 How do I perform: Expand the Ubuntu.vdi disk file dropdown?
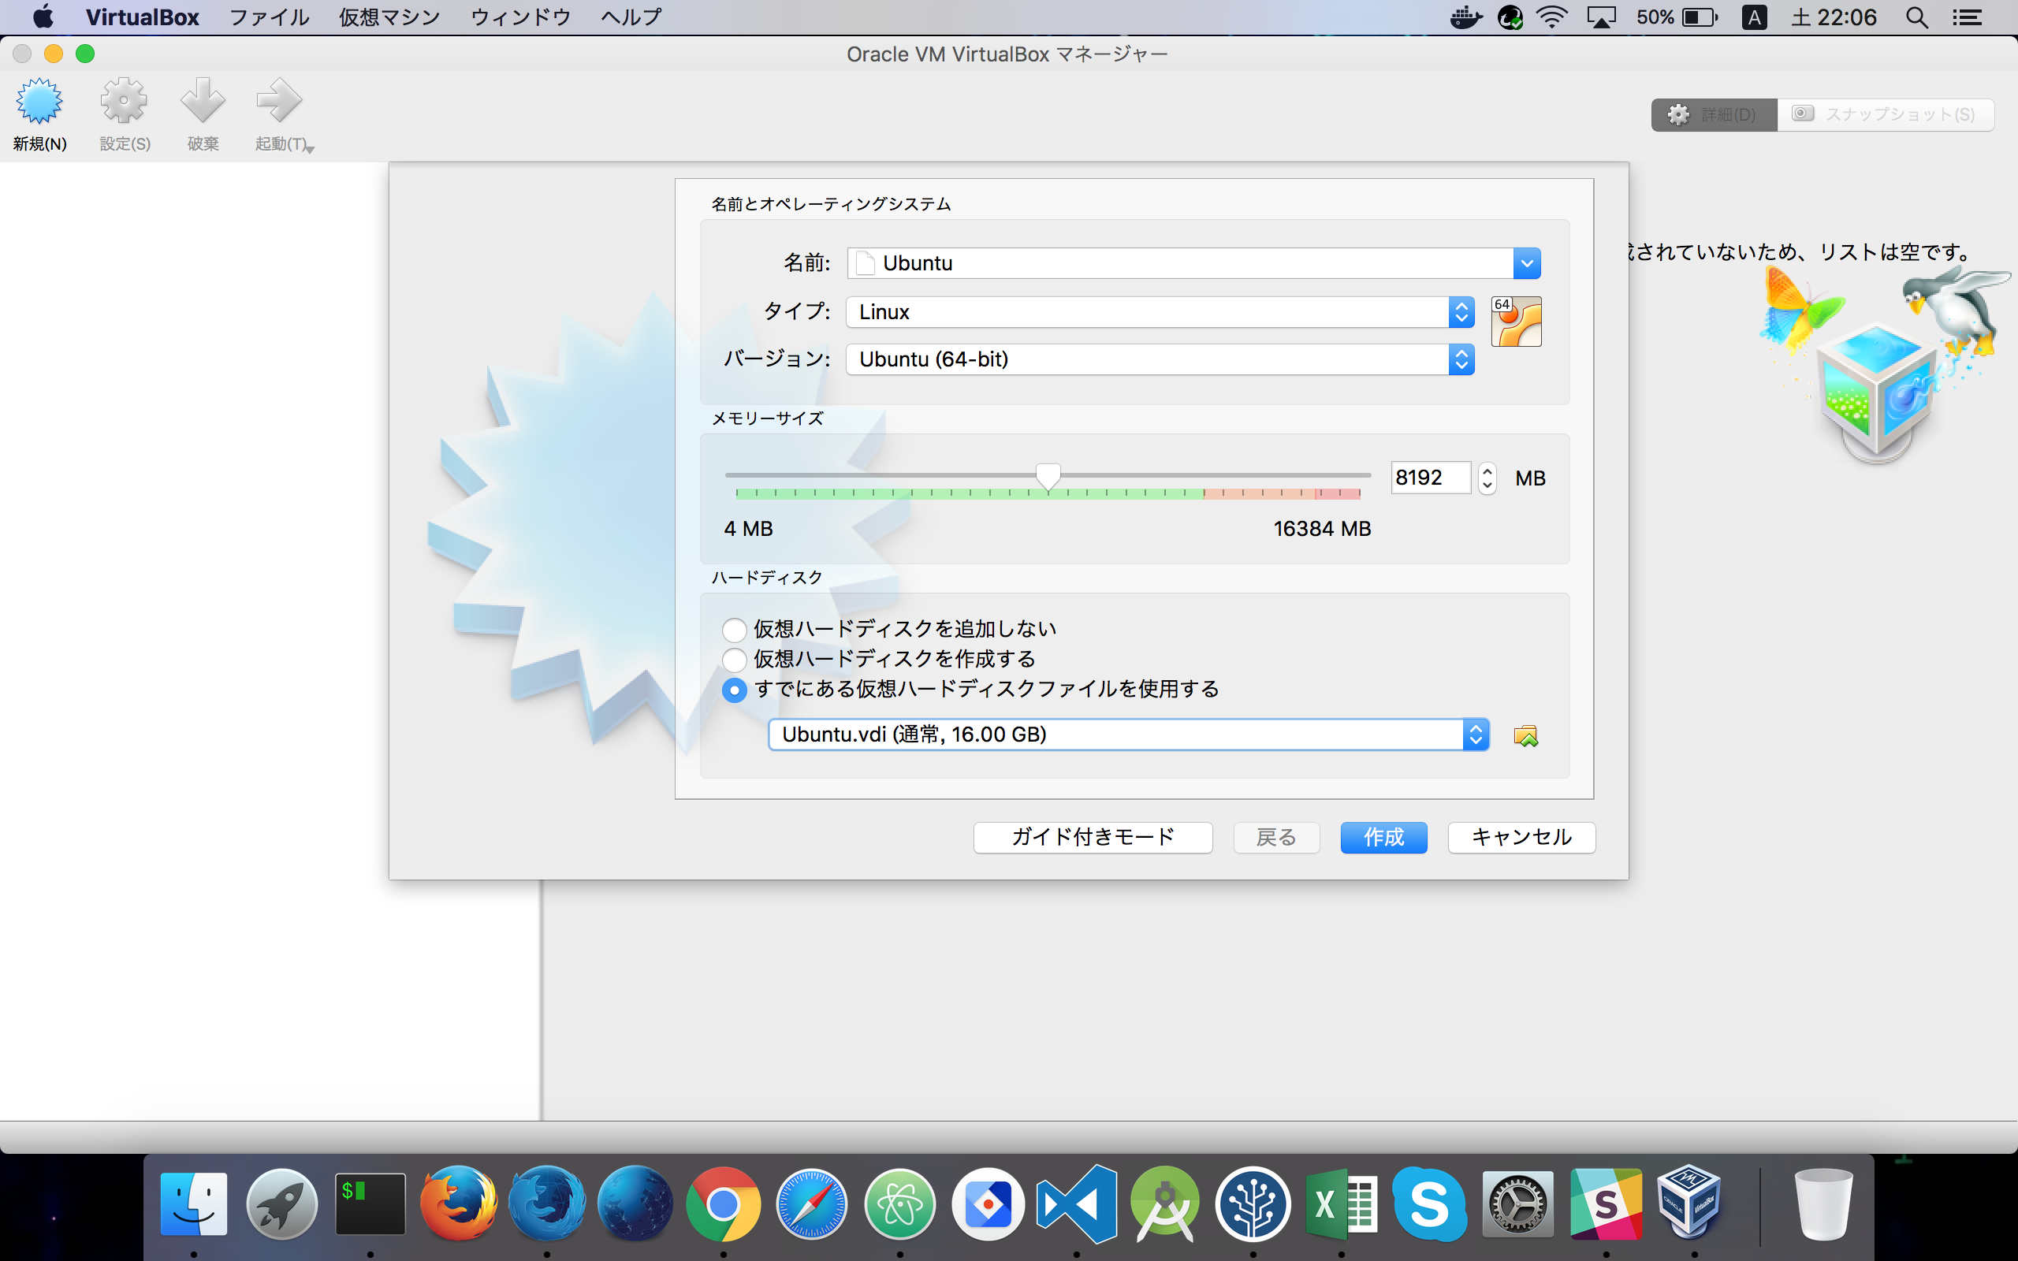(x=1127, y=735)
